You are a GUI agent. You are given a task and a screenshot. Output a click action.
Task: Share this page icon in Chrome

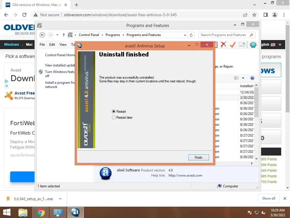coord(245,15)
